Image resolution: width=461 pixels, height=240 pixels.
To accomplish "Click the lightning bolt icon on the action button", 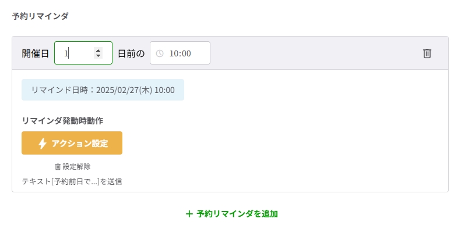I will [x=42, y=144].
